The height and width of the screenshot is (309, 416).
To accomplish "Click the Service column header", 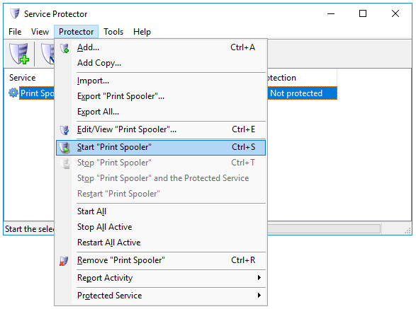I will (22, 78).
